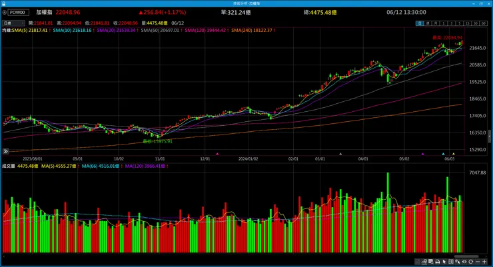The height and width of the screenshot is (267, 493).
Task: Click the SMA(60) 20697.01 label
Action: coord(160,31)
